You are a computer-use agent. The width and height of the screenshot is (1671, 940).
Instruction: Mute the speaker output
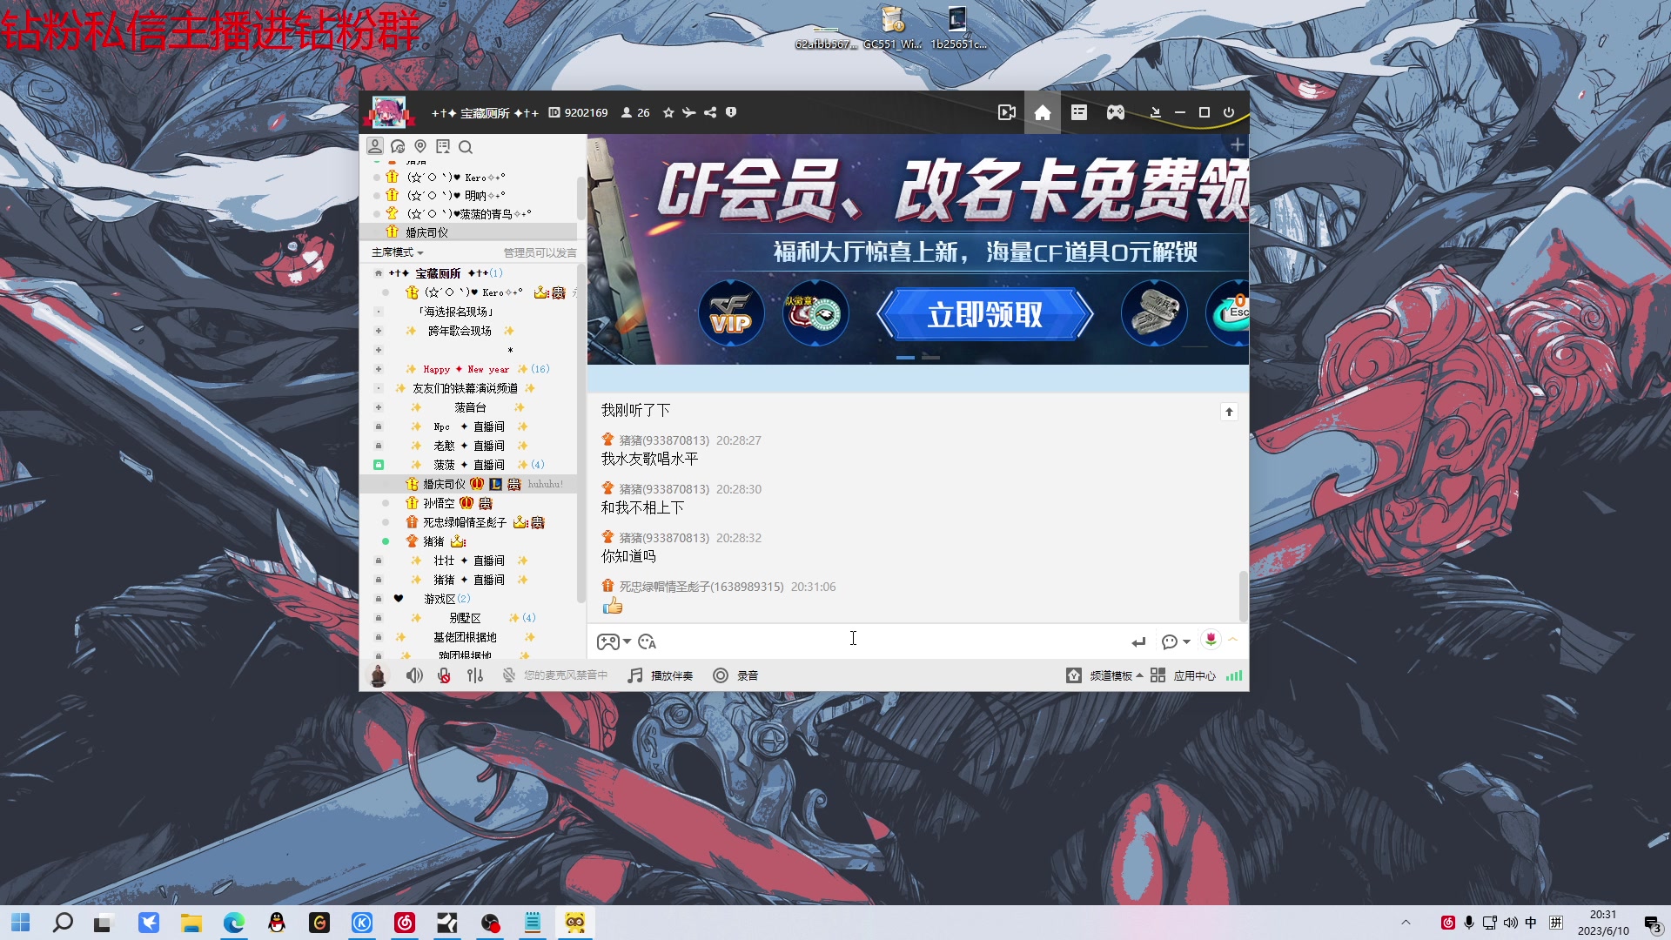[414, 675]
